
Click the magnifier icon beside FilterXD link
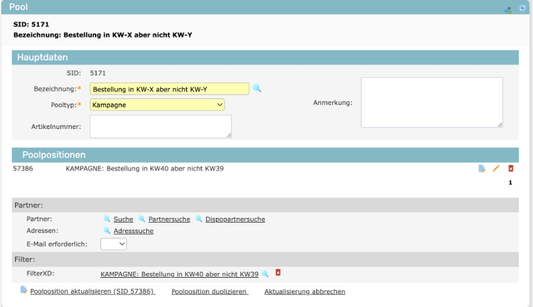coord(265,273)
